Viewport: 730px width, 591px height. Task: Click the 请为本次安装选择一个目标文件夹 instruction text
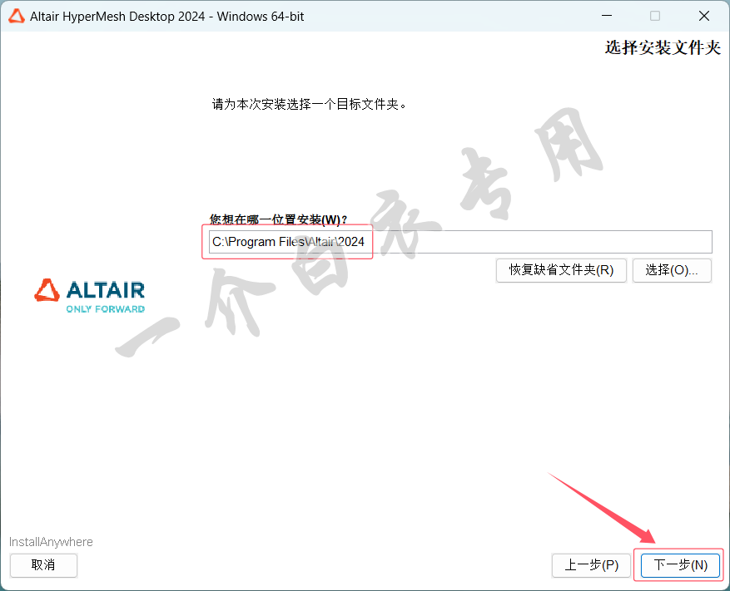coord(309,104)
